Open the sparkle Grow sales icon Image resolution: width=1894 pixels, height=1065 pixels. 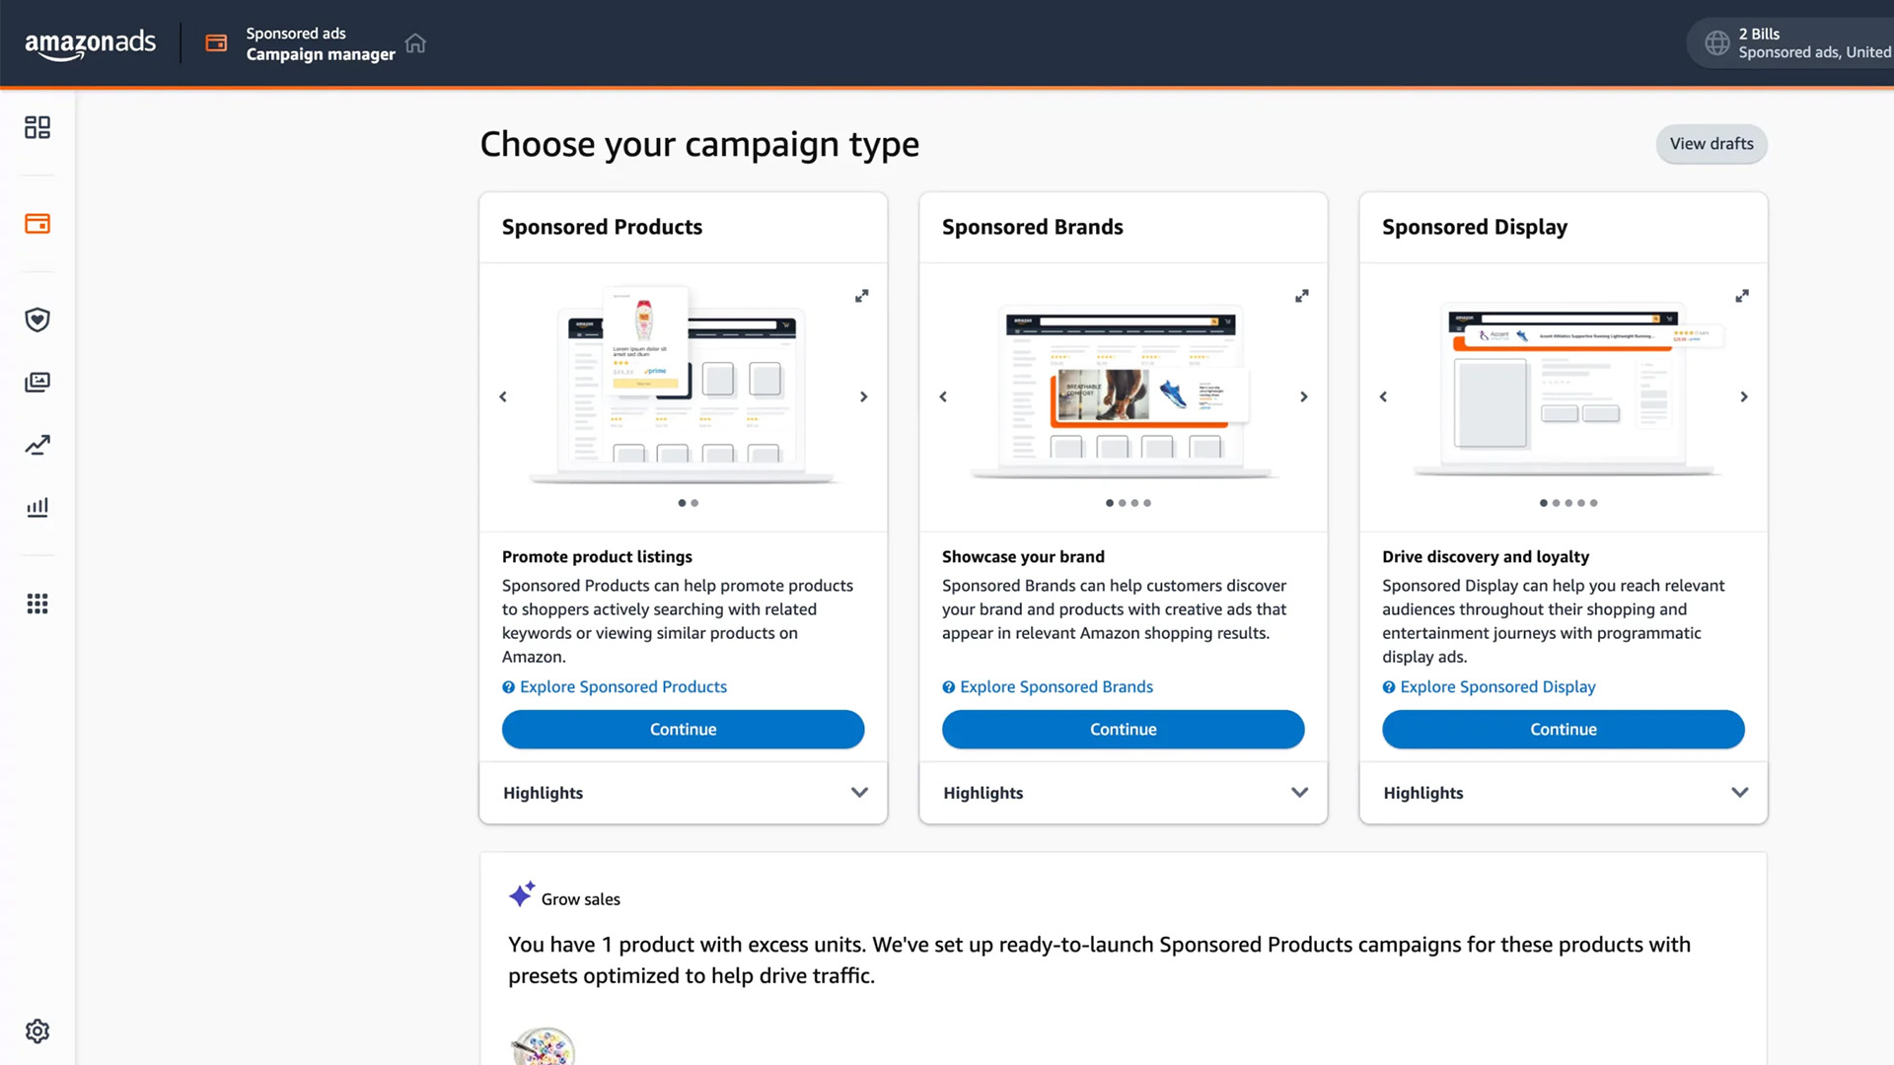[521, 894]
